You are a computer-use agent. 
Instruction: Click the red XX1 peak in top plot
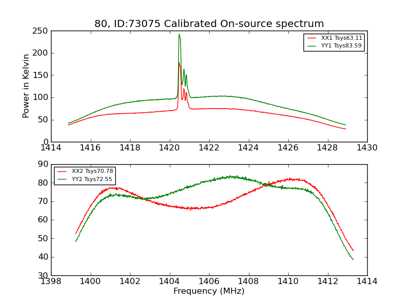(x=179, y=63)
